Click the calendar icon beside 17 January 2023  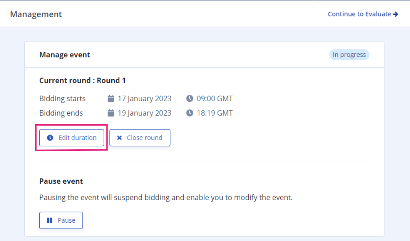coord(111,99)
